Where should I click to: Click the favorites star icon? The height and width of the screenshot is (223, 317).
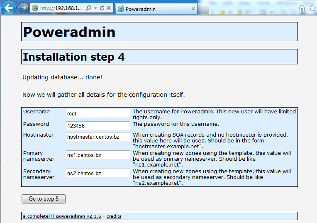[312, 8]
